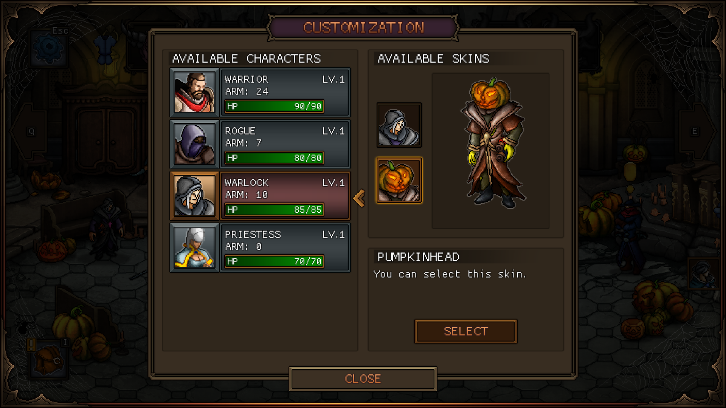This screenshot has height=408, width=726.
Task: Click the orange chevron arrow beside Warlock
Action: tap(359, 198)
